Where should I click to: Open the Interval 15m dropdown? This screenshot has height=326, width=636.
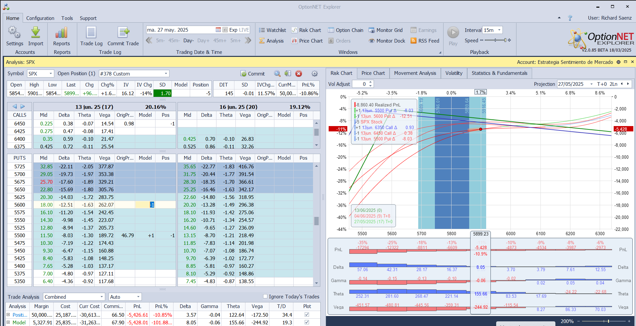coord(499,30)
